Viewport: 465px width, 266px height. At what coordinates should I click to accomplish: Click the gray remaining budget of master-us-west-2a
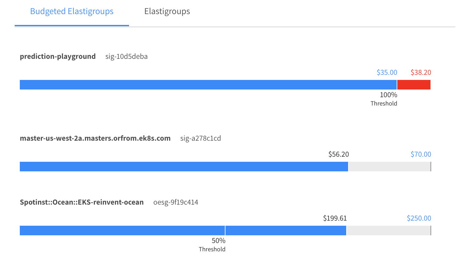coord(389,167)
